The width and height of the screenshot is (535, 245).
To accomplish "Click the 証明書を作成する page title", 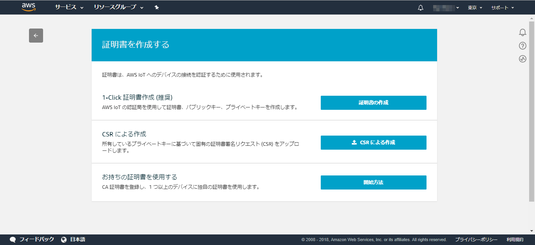I will pos(136,45).
